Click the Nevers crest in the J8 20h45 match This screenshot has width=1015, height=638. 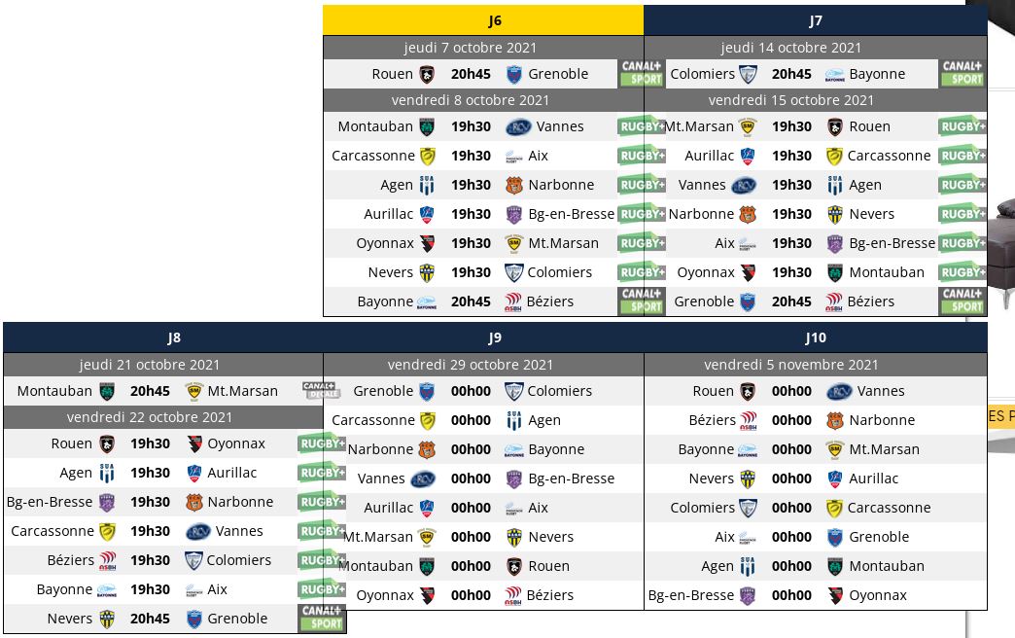click(x=107, y=620)
